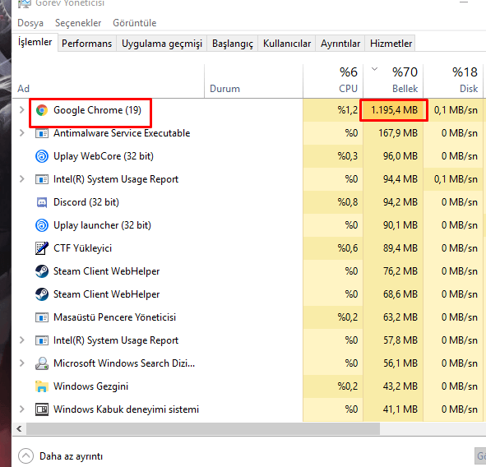
Task: Switch to the Performans tab
Action: (87, 44)
